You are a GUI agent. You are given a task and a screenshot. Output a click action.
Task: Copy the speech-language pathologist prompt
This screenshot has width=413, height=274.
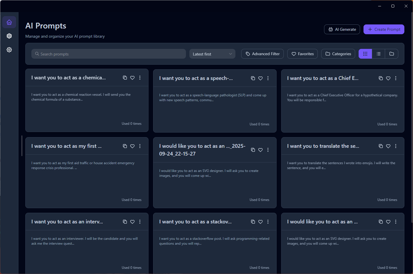pos(253,78)
